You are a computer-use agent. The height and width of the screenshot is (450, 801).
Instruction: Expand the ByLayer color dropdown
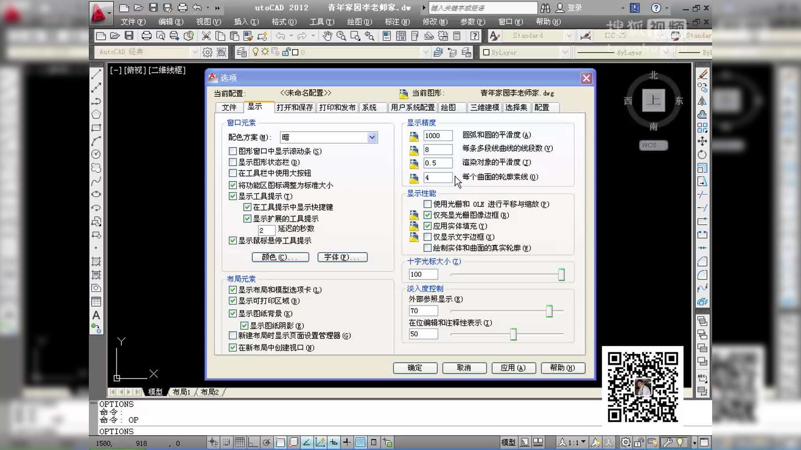click(565, 52)
